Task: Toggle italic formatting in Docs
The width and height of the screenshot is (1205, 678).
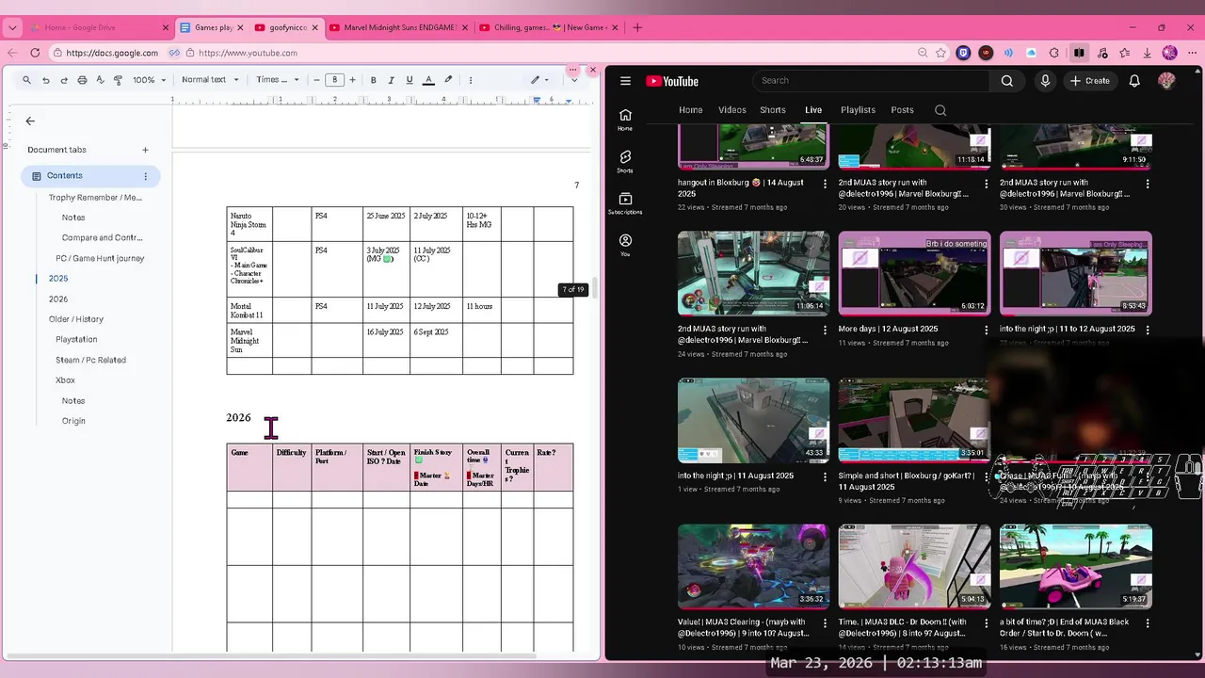Action: pos(391,80)
